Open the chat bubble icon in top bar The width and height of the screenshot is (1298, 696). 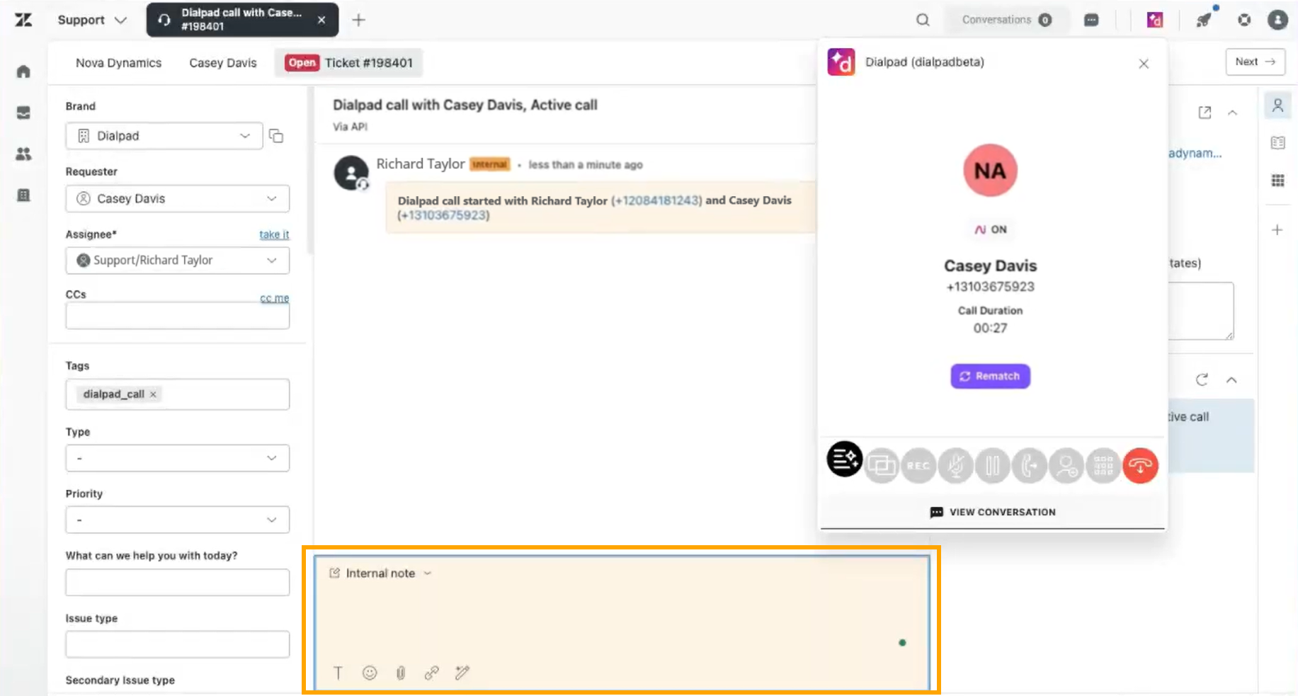click(1091, 20)
